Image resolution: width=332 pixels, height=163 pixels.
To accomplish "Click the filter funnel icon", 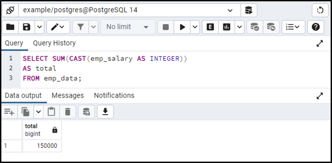I will [x=80, y=27].
